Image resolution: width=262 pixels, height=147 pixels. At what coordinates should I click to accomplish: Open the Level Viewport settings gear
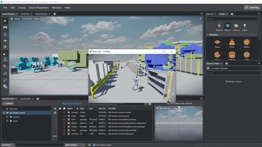click(x=11, y=19)
